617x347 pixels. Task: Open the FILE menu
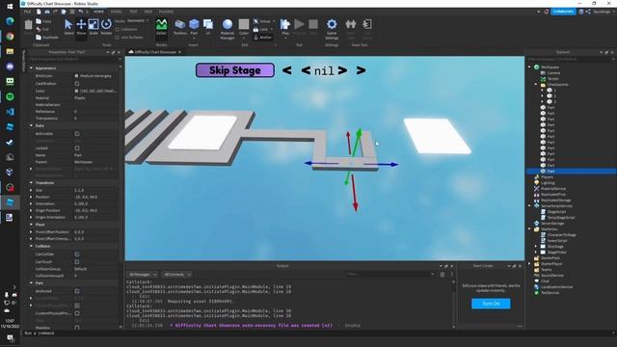click(x=27, y=12)
